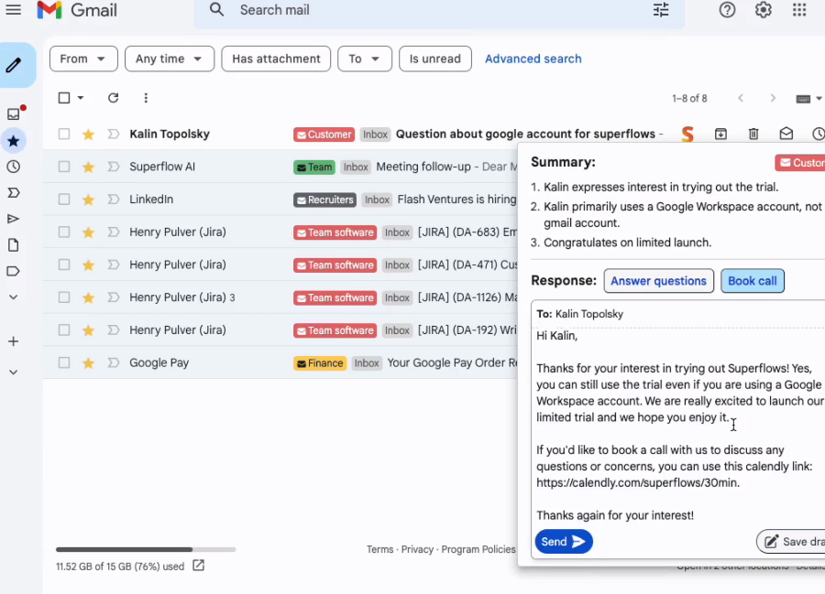Expand More labels chevron in sidebar
The height and width of the screenshot is (594, 825).
coord(14,297)
